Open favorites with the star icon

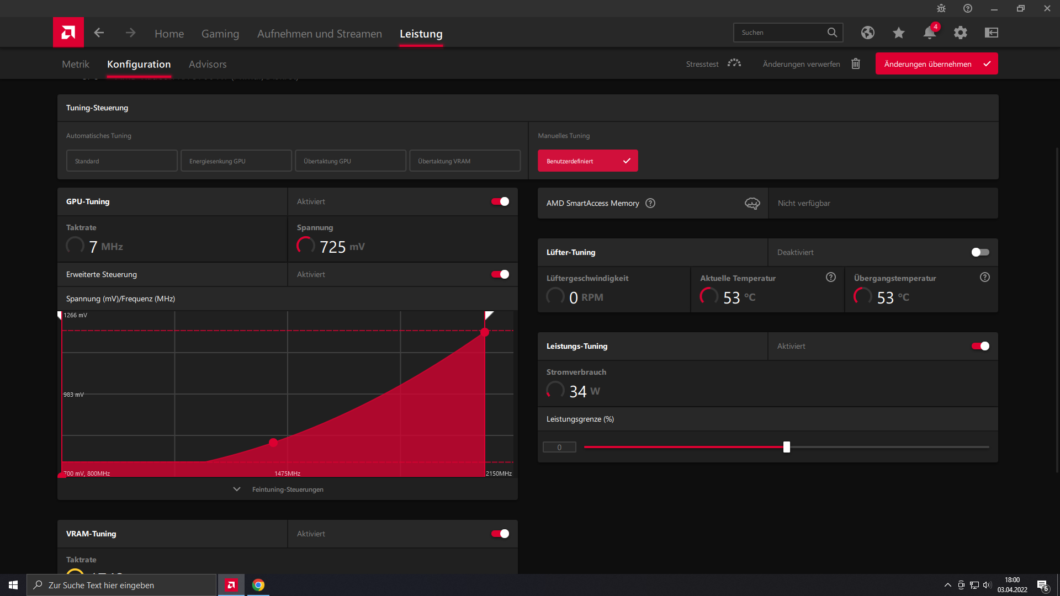898,33
